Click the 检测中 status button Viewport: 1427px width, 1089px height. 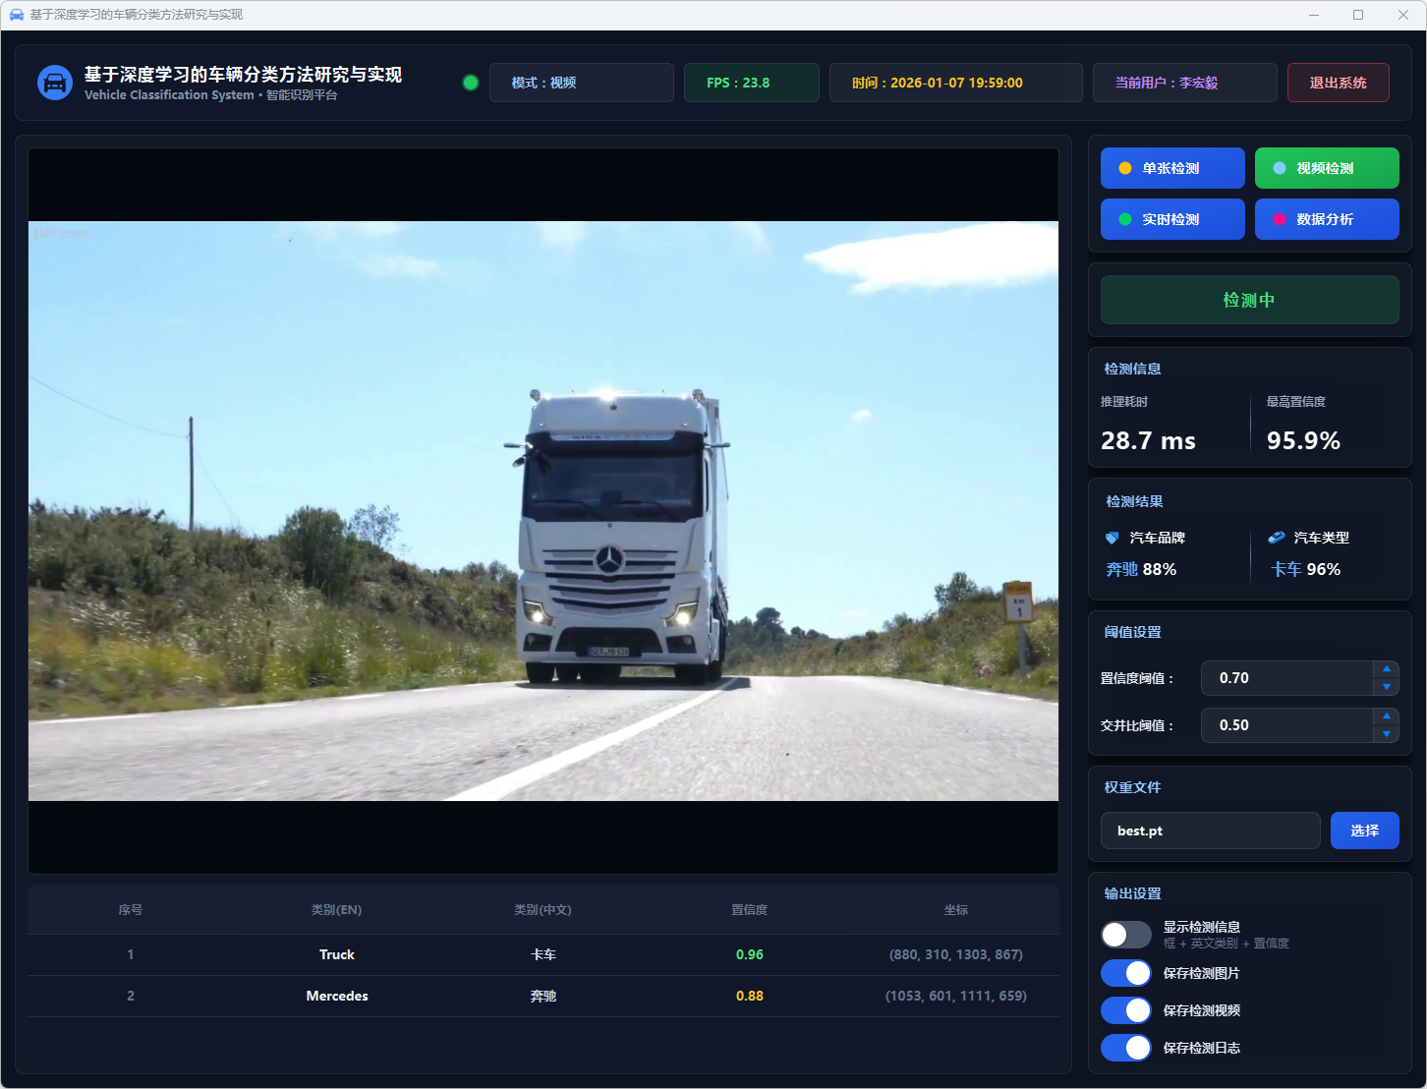1250,300
